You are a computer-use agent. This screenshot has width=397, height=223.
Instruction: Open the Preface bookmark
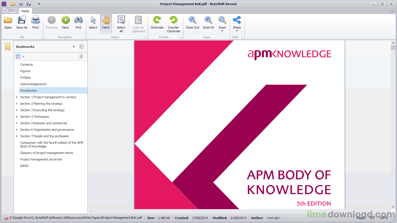tap(26, 78)
